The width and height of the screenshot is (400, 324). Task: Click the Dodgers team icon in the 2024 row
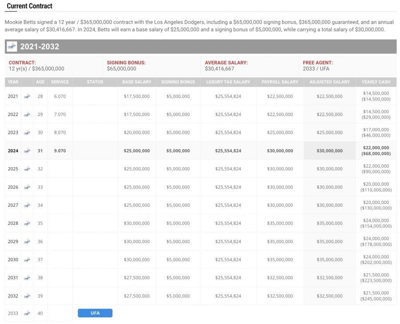(27, 151)
